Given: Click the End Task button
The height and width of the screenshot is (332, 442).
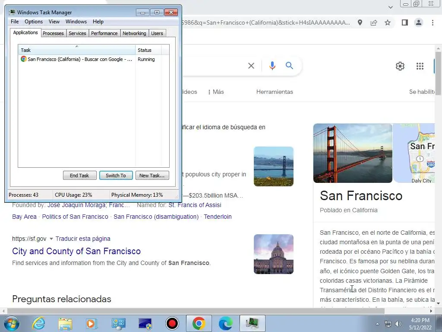Looking at the screenshot, I should [79, 176].
